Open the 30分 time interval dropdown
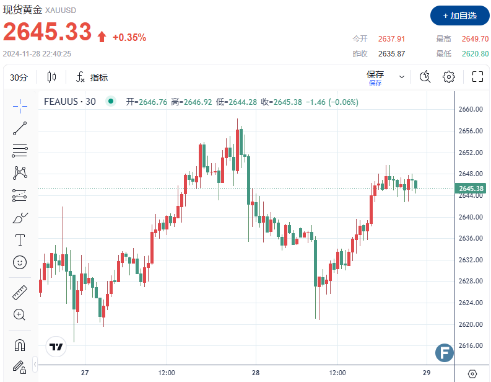The width and height of the screenshot is (491, 382). (20, 78)
